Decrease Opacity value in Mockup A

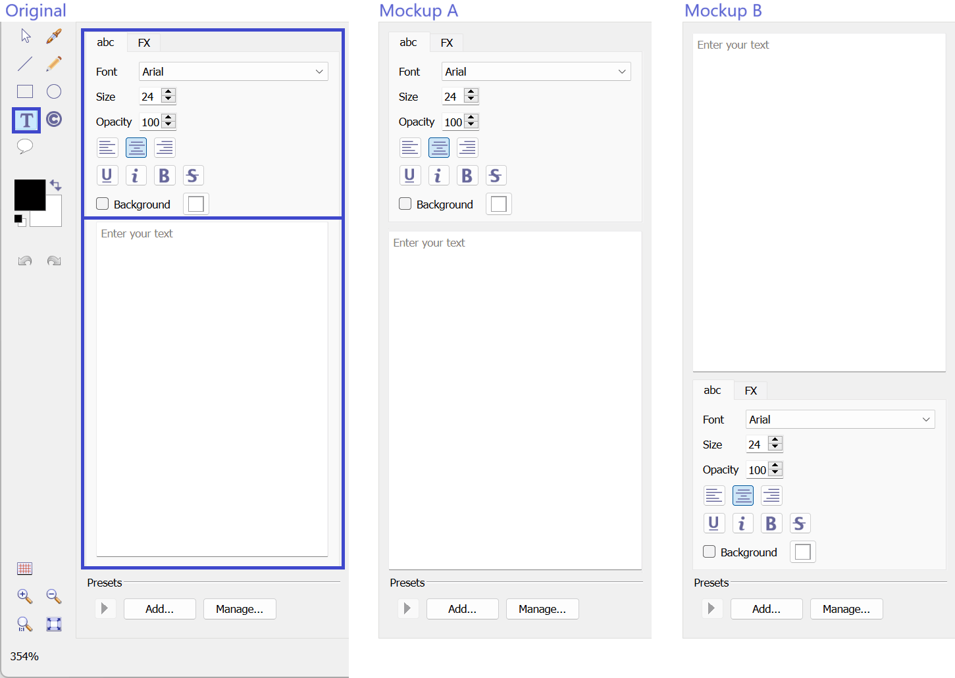pyautogui.click(x=471, y=126)
